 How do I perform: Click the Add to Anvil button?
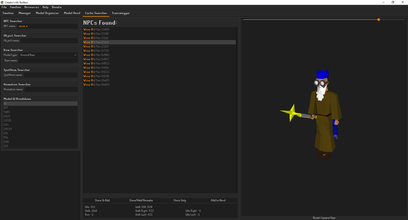click(x=218, y=200)
